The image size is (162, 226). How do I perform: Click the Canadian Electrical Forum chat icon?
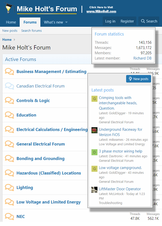coord(9,86)
